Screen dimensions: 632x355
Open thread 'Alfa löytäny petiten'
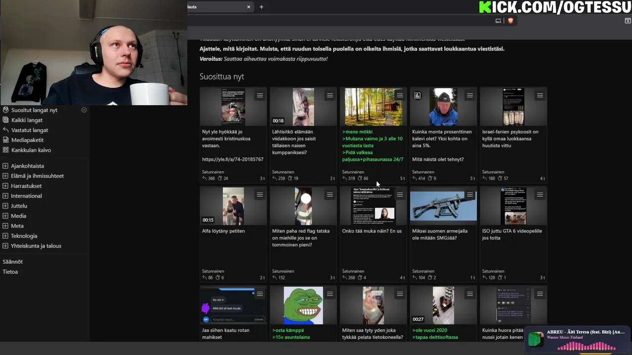[x=223, y=231]
